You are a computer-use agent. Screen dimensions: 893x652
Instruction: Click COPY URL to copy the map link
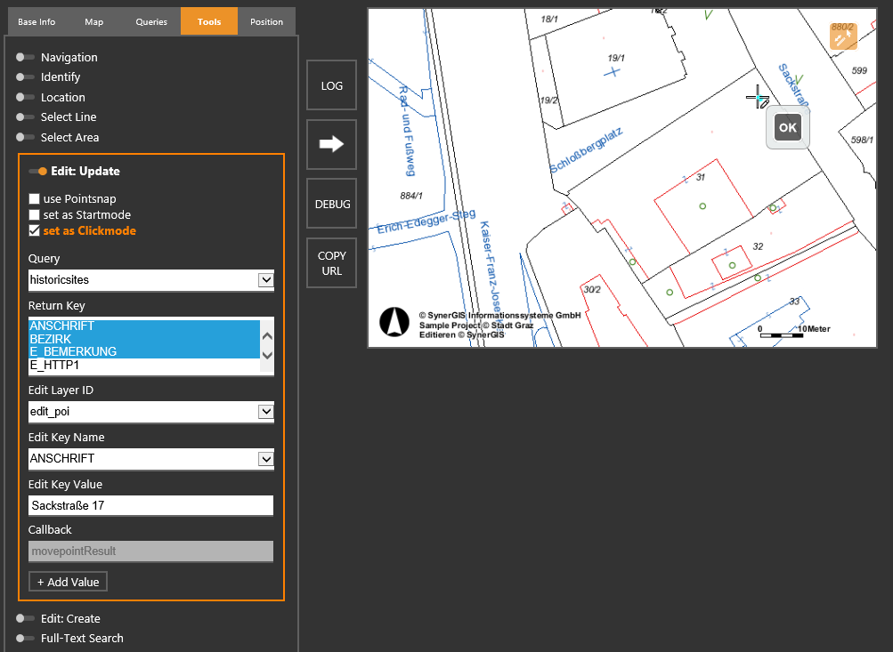coord(330,262)
